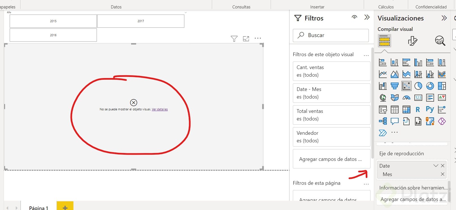Open options for Filtros de esta página
The image size is (456, 210).
tap(366, 184)
